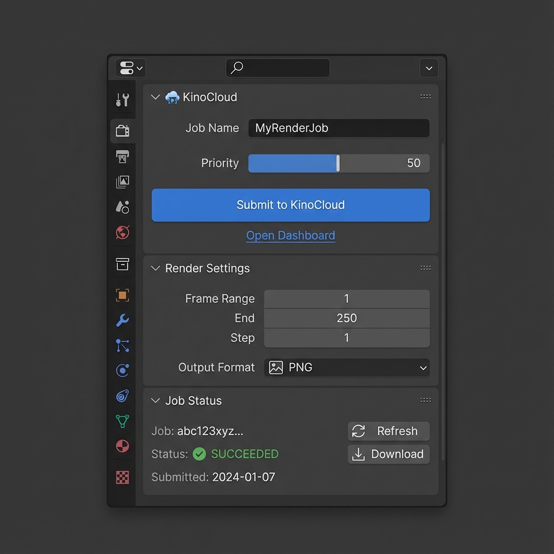The height and width of the screenshot is (554, 554).
Task: Collapse the Job Status panel
Action: [156, 401]
